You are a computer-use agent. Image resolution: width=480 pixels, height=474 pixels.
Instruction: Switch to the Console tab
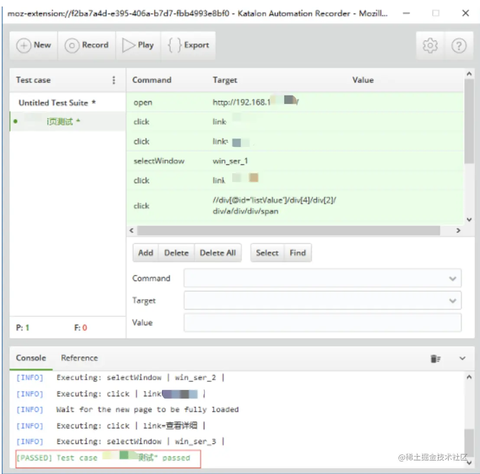(31, 358)
